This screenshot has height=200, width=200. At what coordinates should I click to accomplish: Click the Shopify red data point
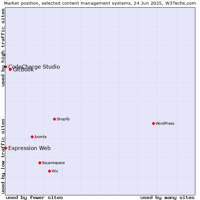click(x=54, y=119)
